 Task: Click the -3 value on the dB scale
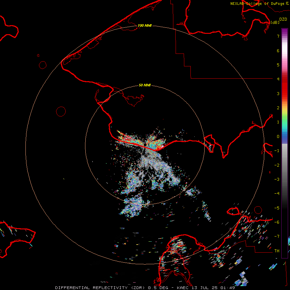pos(277,179)
